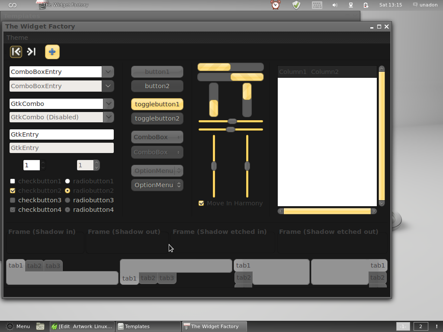Toggle togglebutton2
This screenshot has height=332, width=443.
pos(157,118)
